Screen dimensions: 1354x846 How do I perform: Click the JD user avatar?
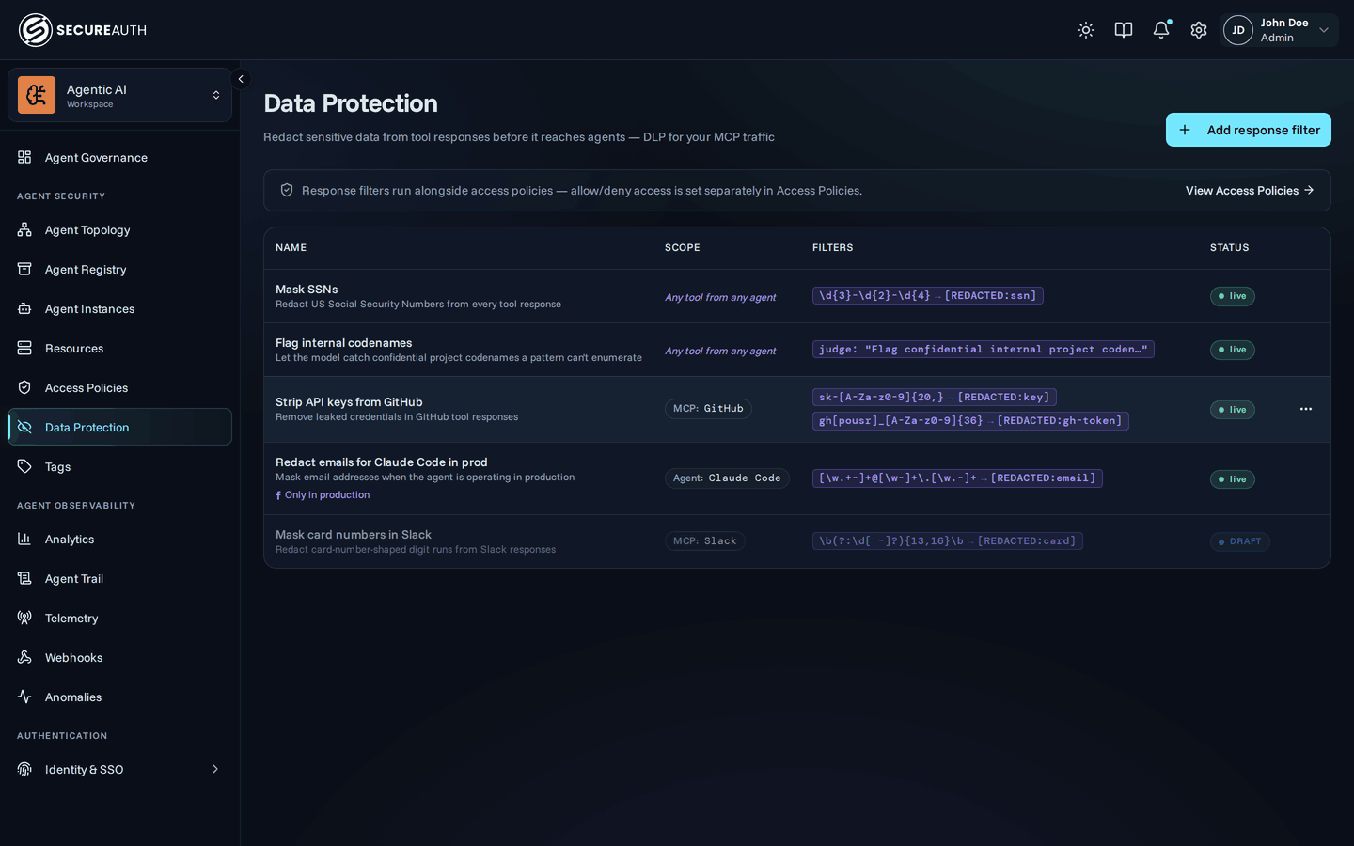click(1238, 30)
